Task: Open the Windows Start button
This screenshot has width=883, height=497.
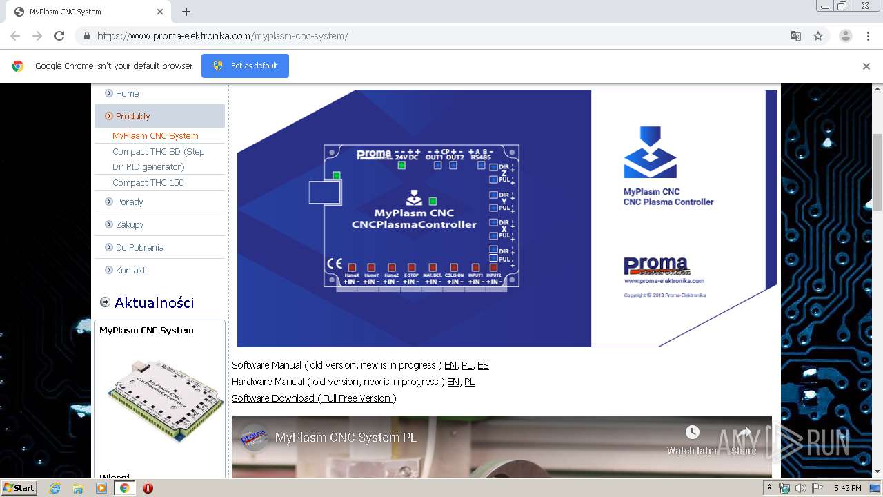Action: (19, 488)
